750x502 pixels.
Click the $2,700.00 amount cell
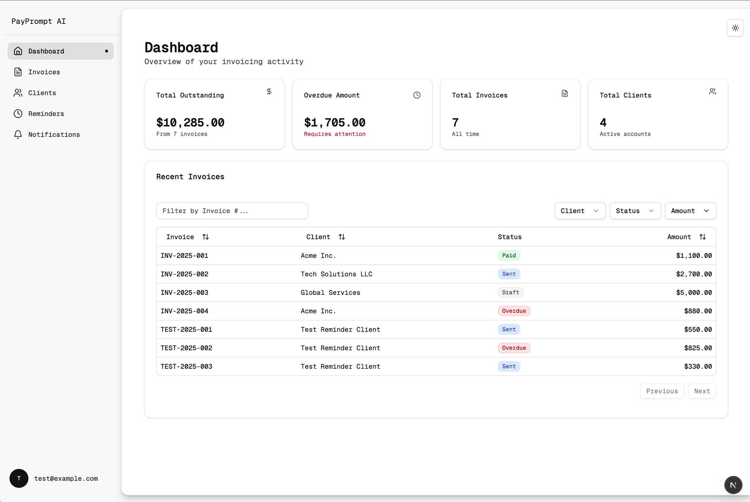694,274
